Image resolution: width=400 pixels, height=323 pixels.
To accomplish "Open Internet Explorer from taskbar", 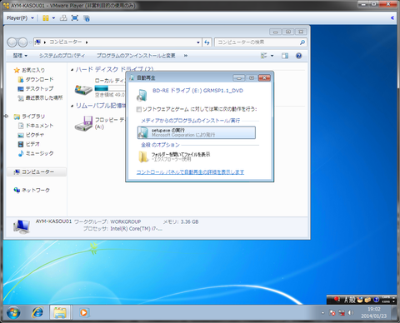I will (37, 313).
